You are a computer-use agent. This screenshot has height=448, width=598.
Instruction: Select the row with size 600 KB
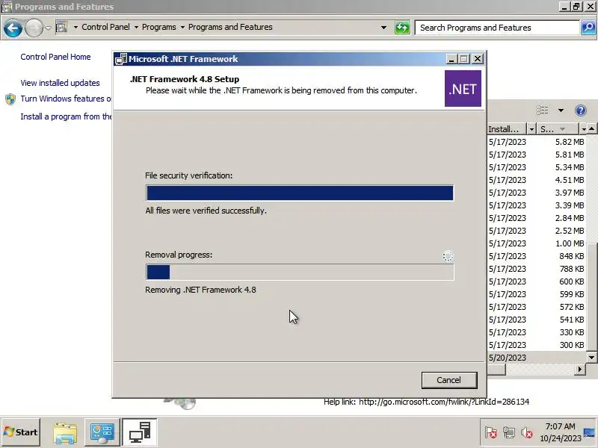pos(537,281)
